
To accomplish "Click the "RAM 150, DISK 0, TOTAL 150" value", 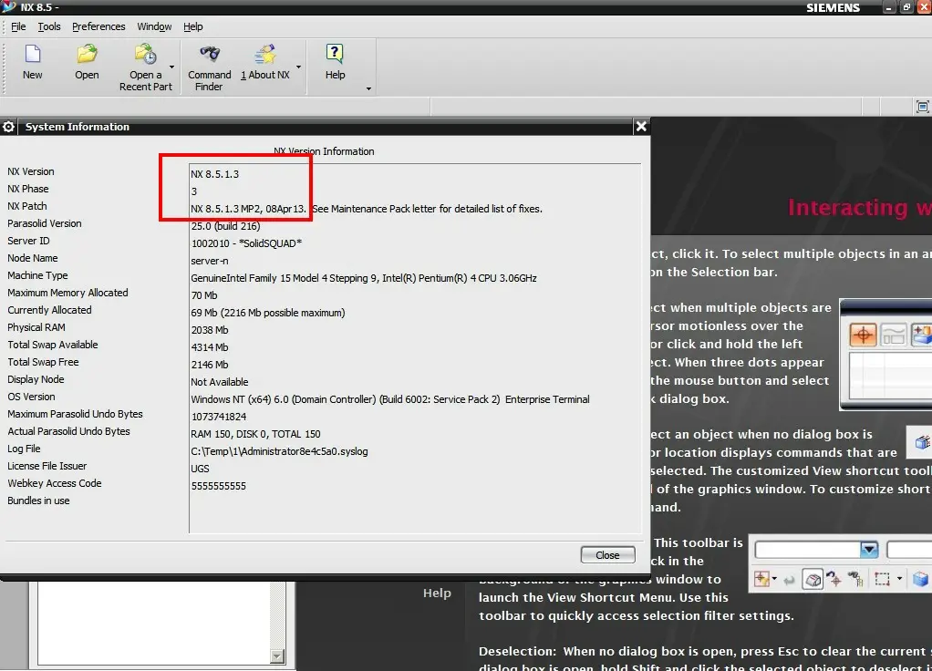I will tap(255, 434).
